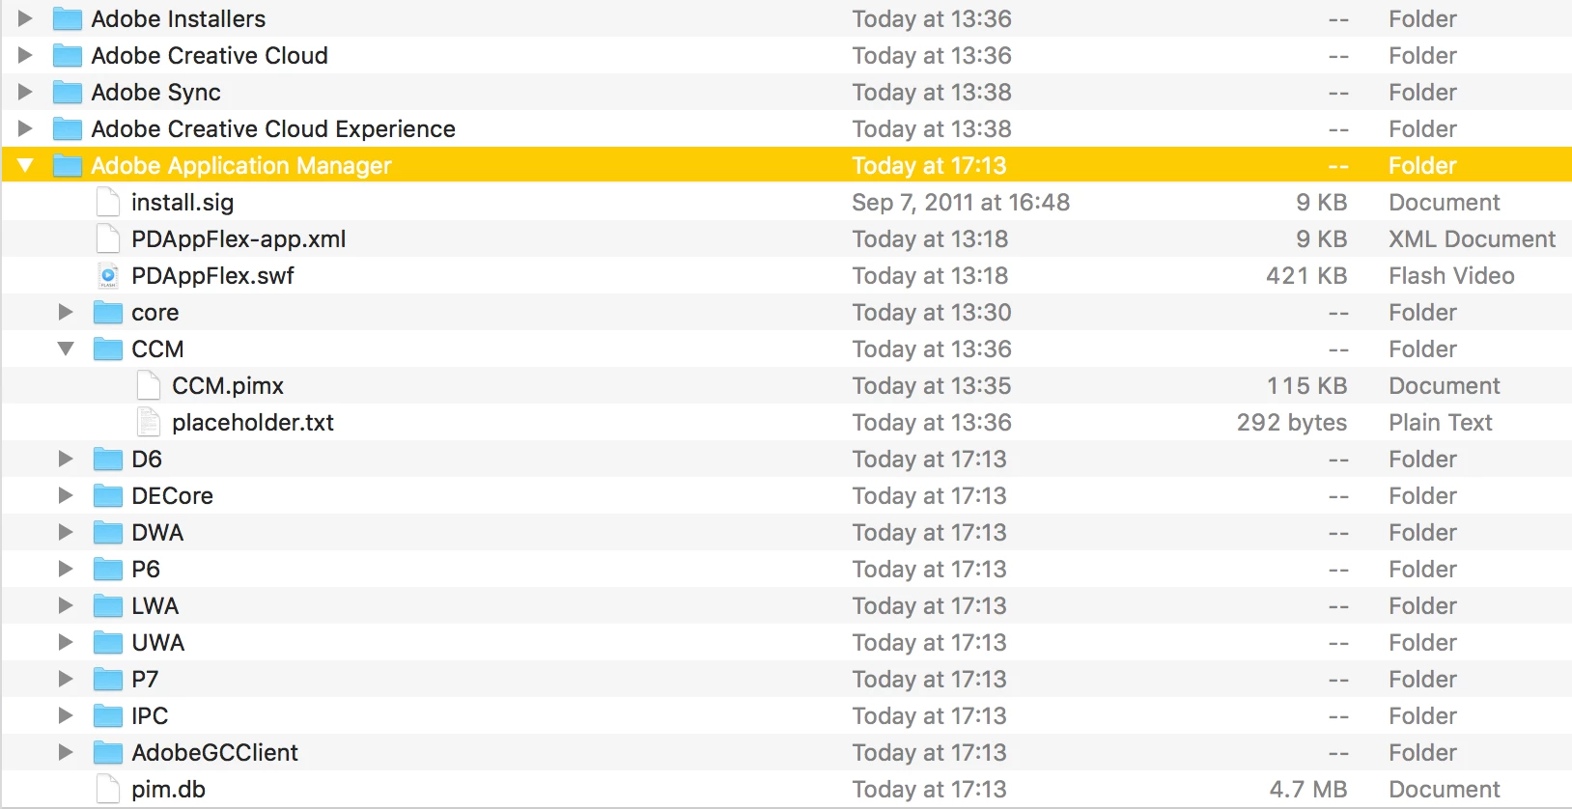Expand the DWA folder triangle
The image size is (1572, 809).
[66, 532]
